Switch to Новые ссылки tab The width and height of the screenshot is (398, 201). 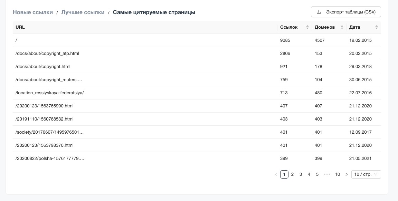[33, 12]
